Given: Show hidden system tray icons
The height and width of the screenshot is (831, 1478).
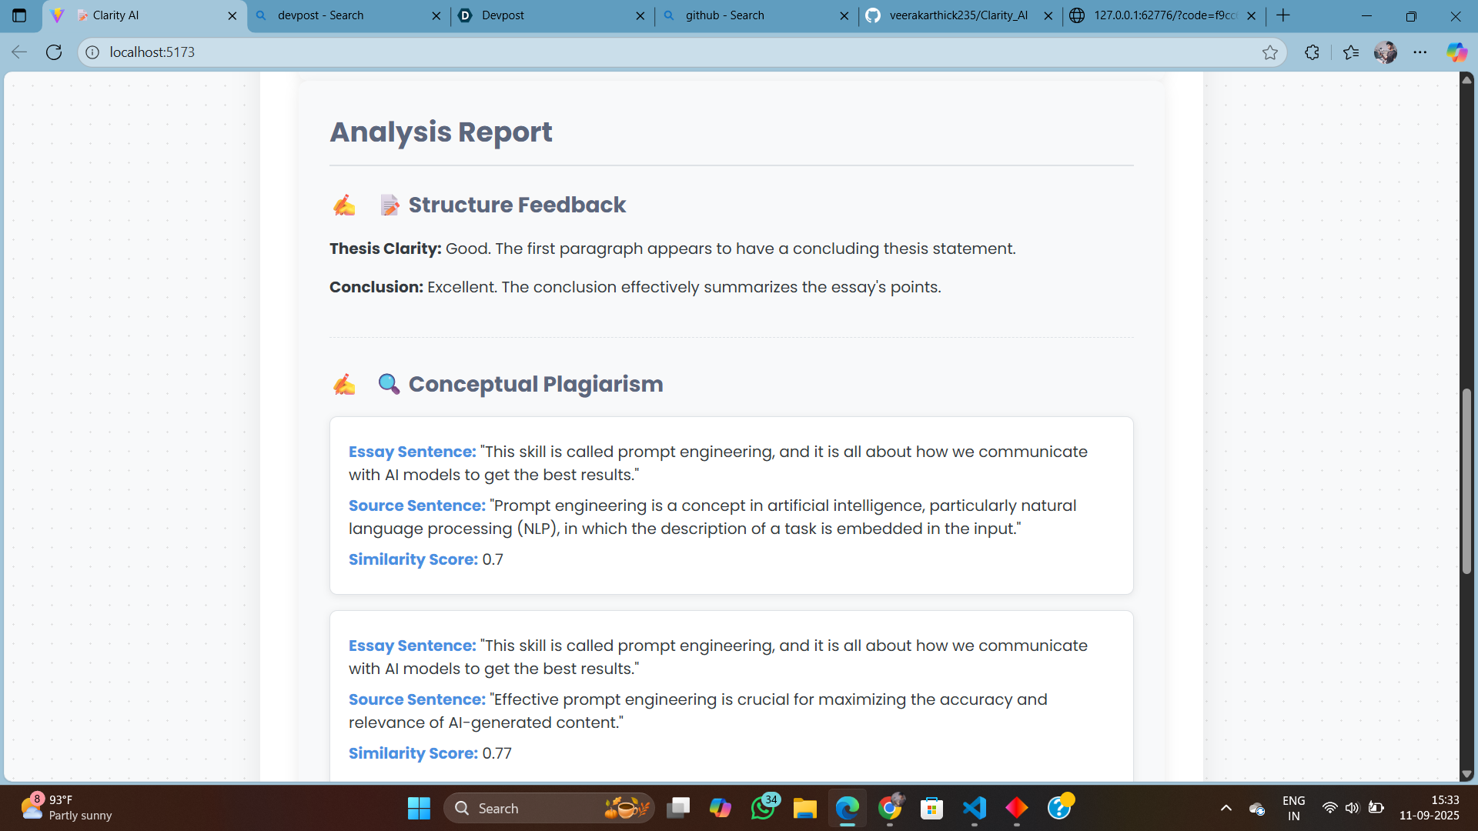Looking at the screenshot, I should (1226, 808).
